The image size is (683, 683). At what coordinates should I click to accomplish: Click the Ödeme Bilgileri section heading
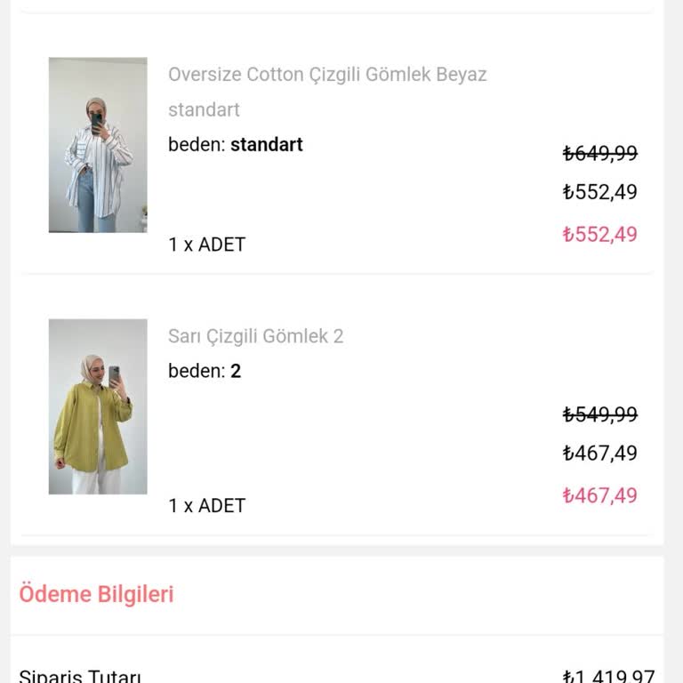[x=96, y=594]
